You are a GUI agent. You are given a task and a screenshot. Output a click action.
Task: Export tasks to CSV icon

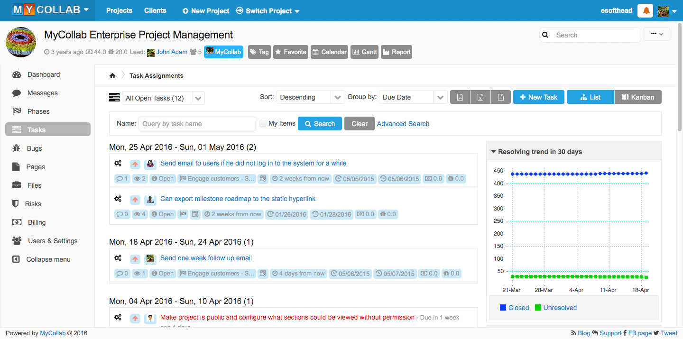pos(501,97)
